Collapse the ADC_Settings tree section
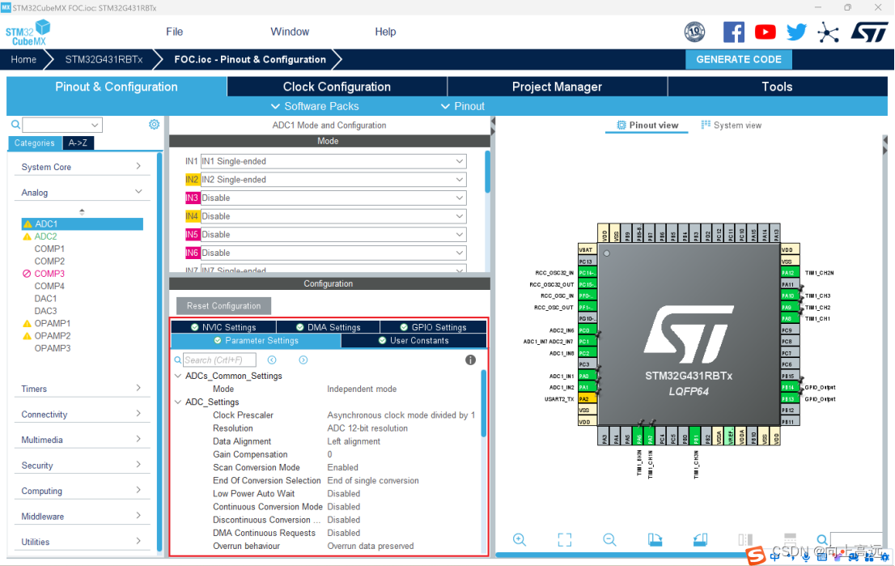 coord(178,402)
